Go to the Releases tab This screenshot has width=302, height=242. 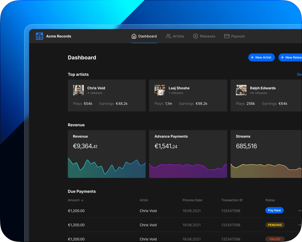(204, 36)
